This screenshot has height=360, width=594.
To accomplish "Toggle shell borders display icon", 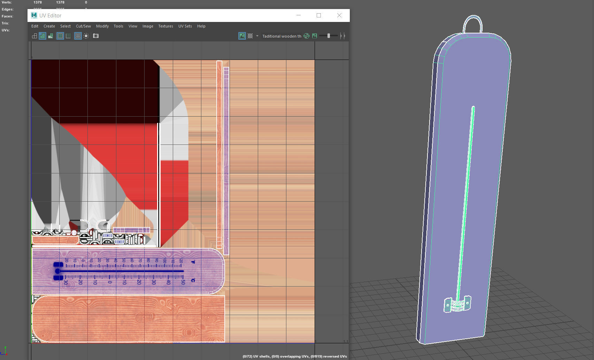I will click(68, 36).
